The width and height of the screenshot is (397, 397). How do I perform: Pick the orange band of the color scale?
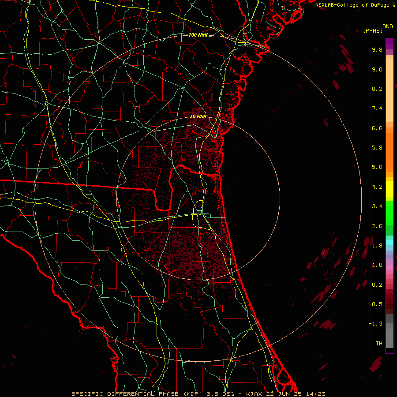[390, 153]
